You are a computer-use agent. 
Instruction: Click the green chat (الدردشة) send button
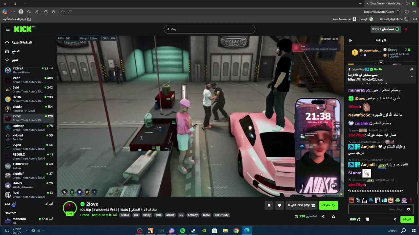(407, 219)
